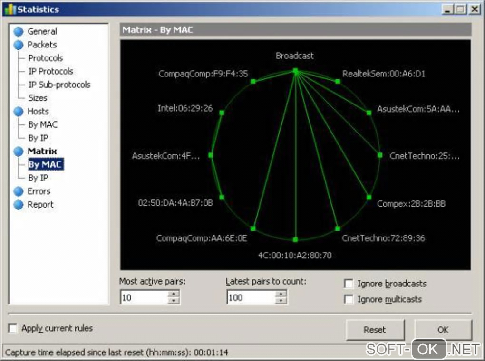Click the blue ball icon beside Matrix

tap(19, 152)
